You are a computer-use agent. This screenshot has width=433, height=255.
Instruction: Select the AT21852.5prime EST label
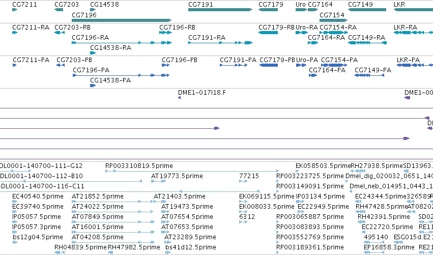pos(98,196)
